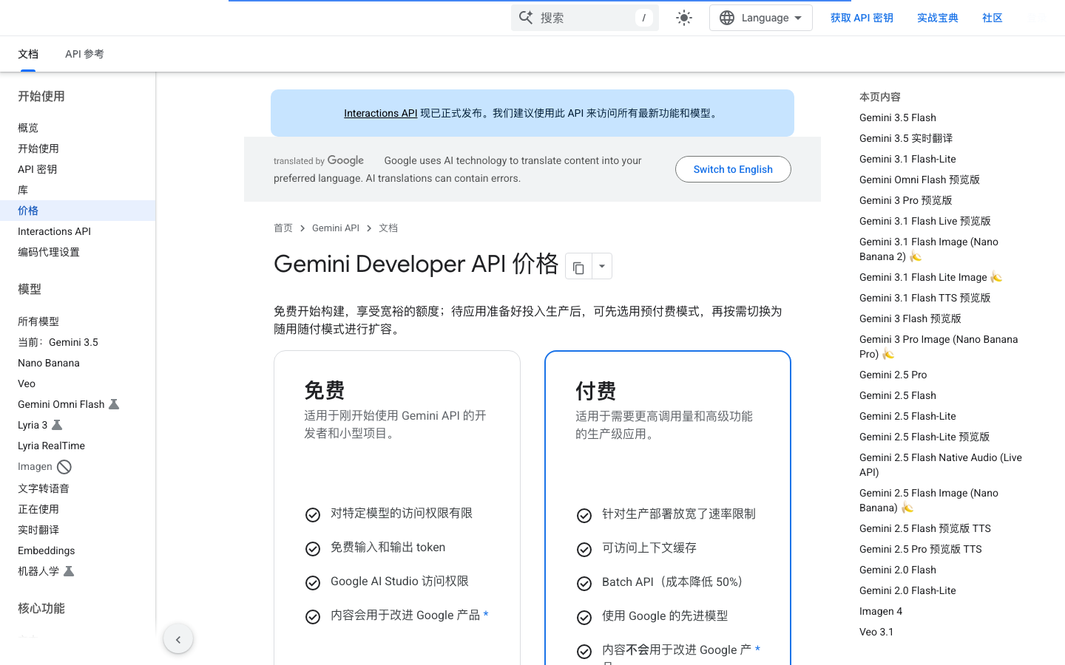Viewport: 1065px width, 665px height.
Task: Jump to Gemini 3.5 实时翻译 section
Action: coord(906,138)
